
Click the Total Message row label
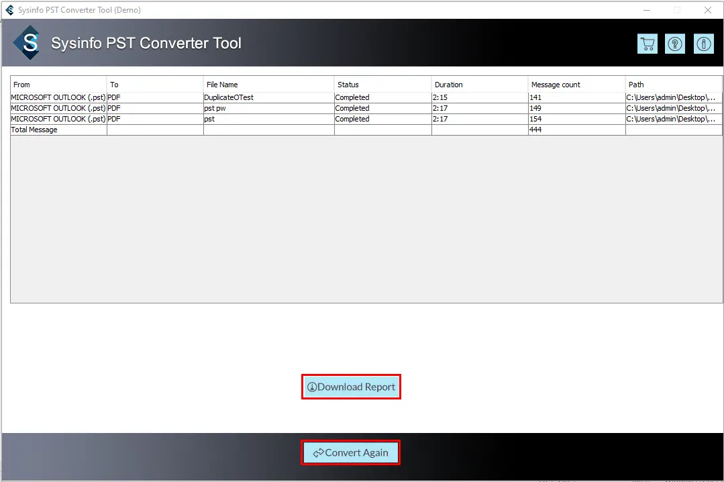pos(34,130)
